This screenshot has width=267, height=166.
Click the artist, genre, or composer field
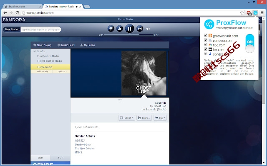41,29
